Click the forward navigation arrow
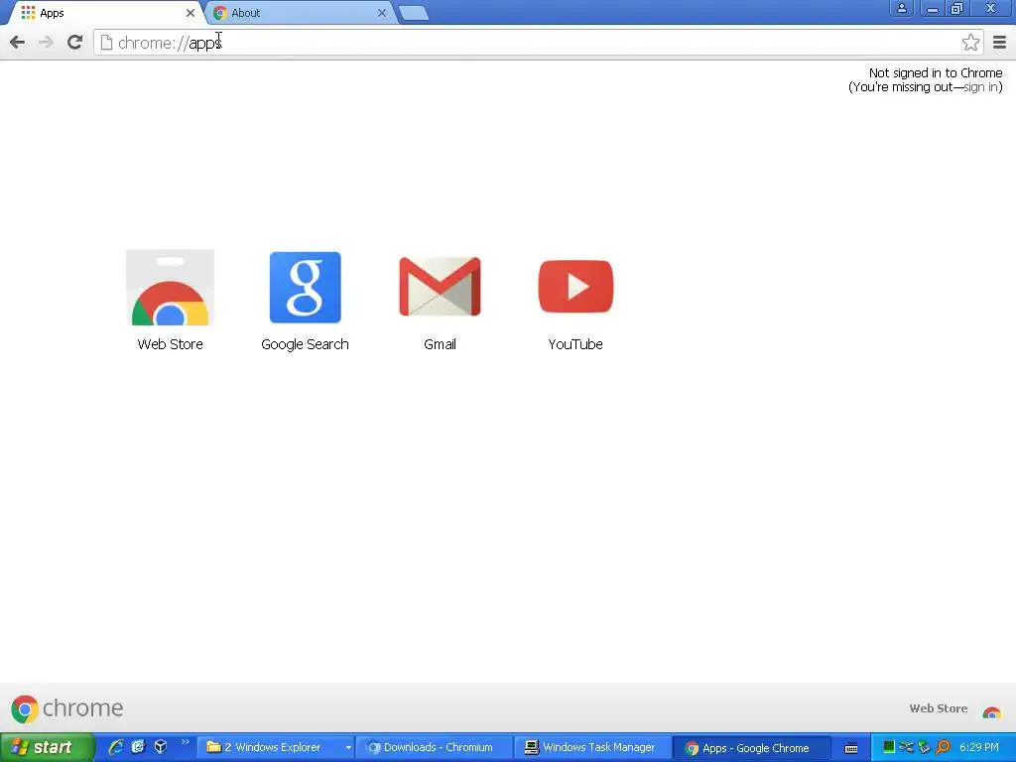The height and width of the screenshot is (762, 1016). [x=46, y=43]
